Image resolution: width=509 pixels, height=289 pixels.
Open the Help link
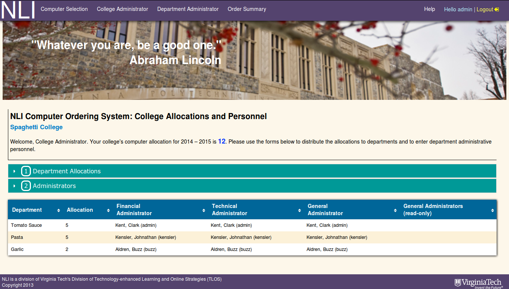[x=429, y=9]
